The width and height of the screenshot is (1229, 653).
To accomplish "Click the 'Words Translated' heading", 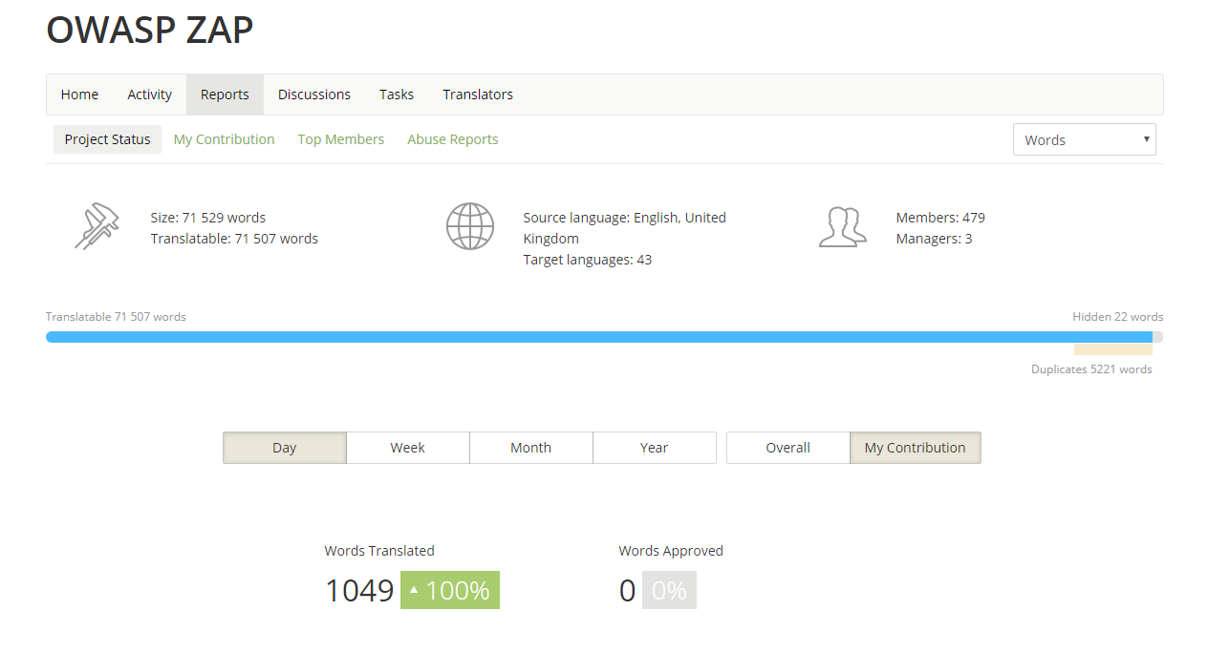I will pos(379,551).
